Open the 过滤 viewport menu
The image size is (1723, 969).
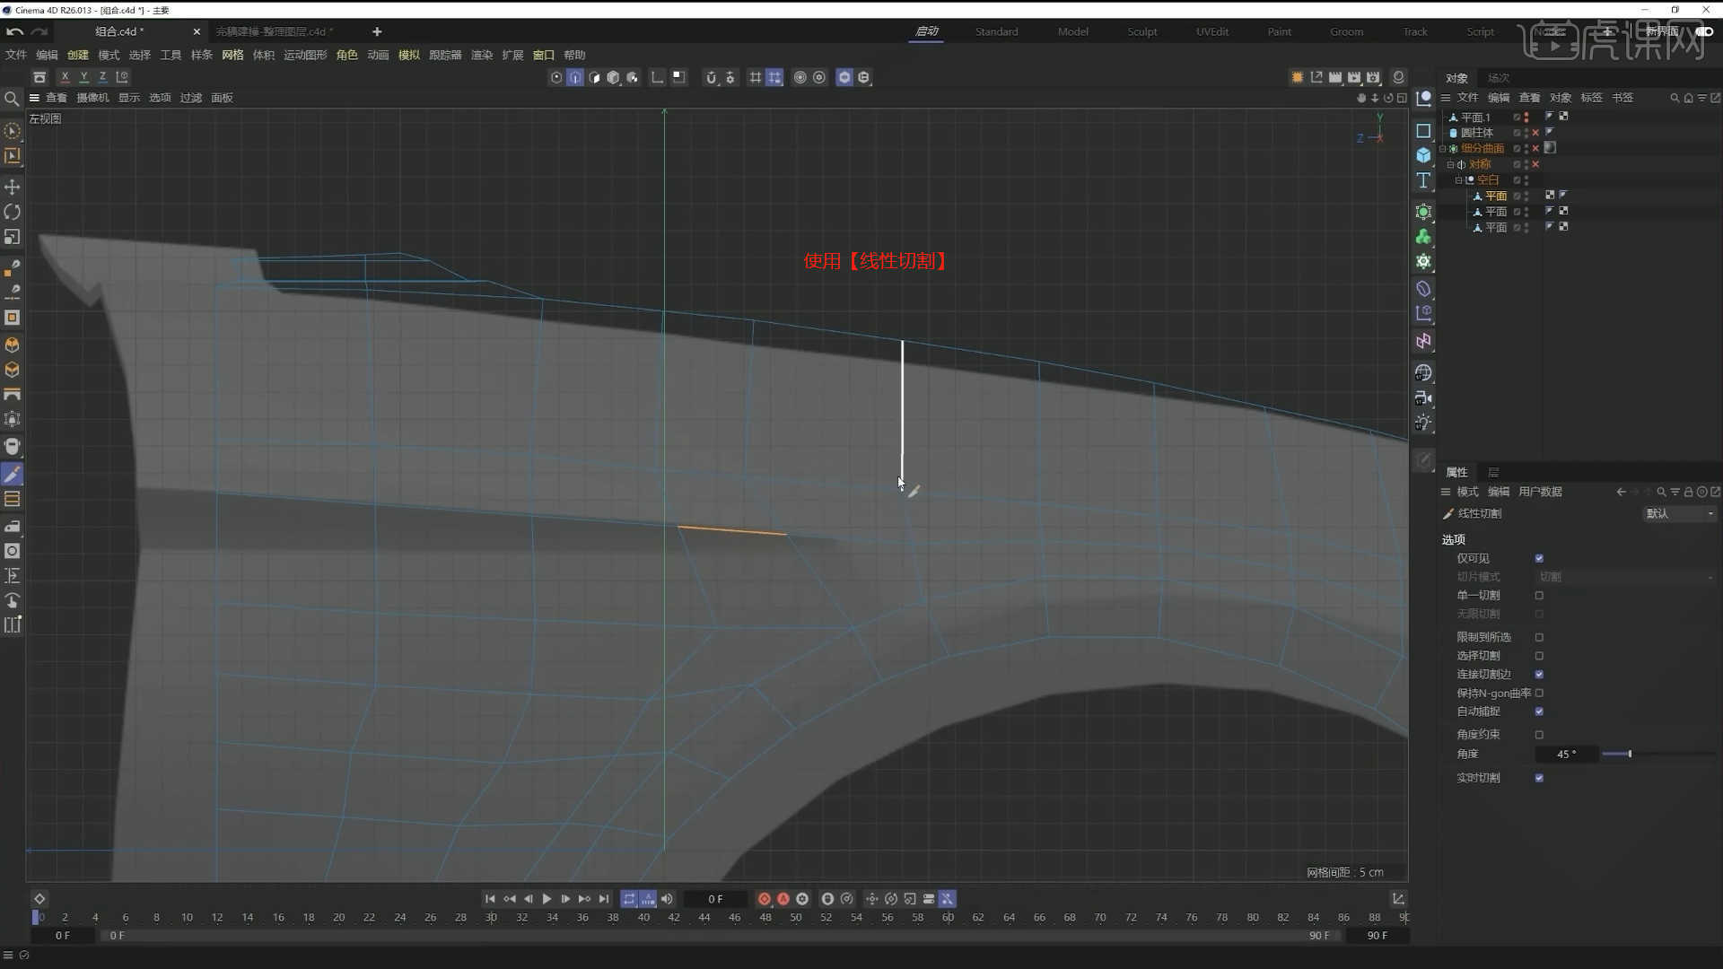[x=191, y=98]
